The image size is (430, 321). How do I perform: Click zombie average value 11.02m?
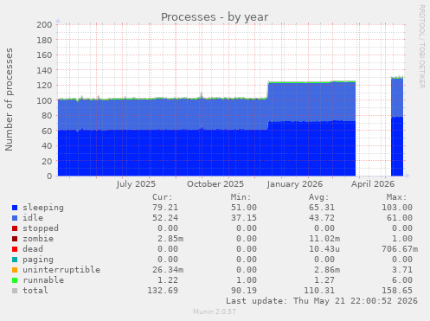coord(324,239)
